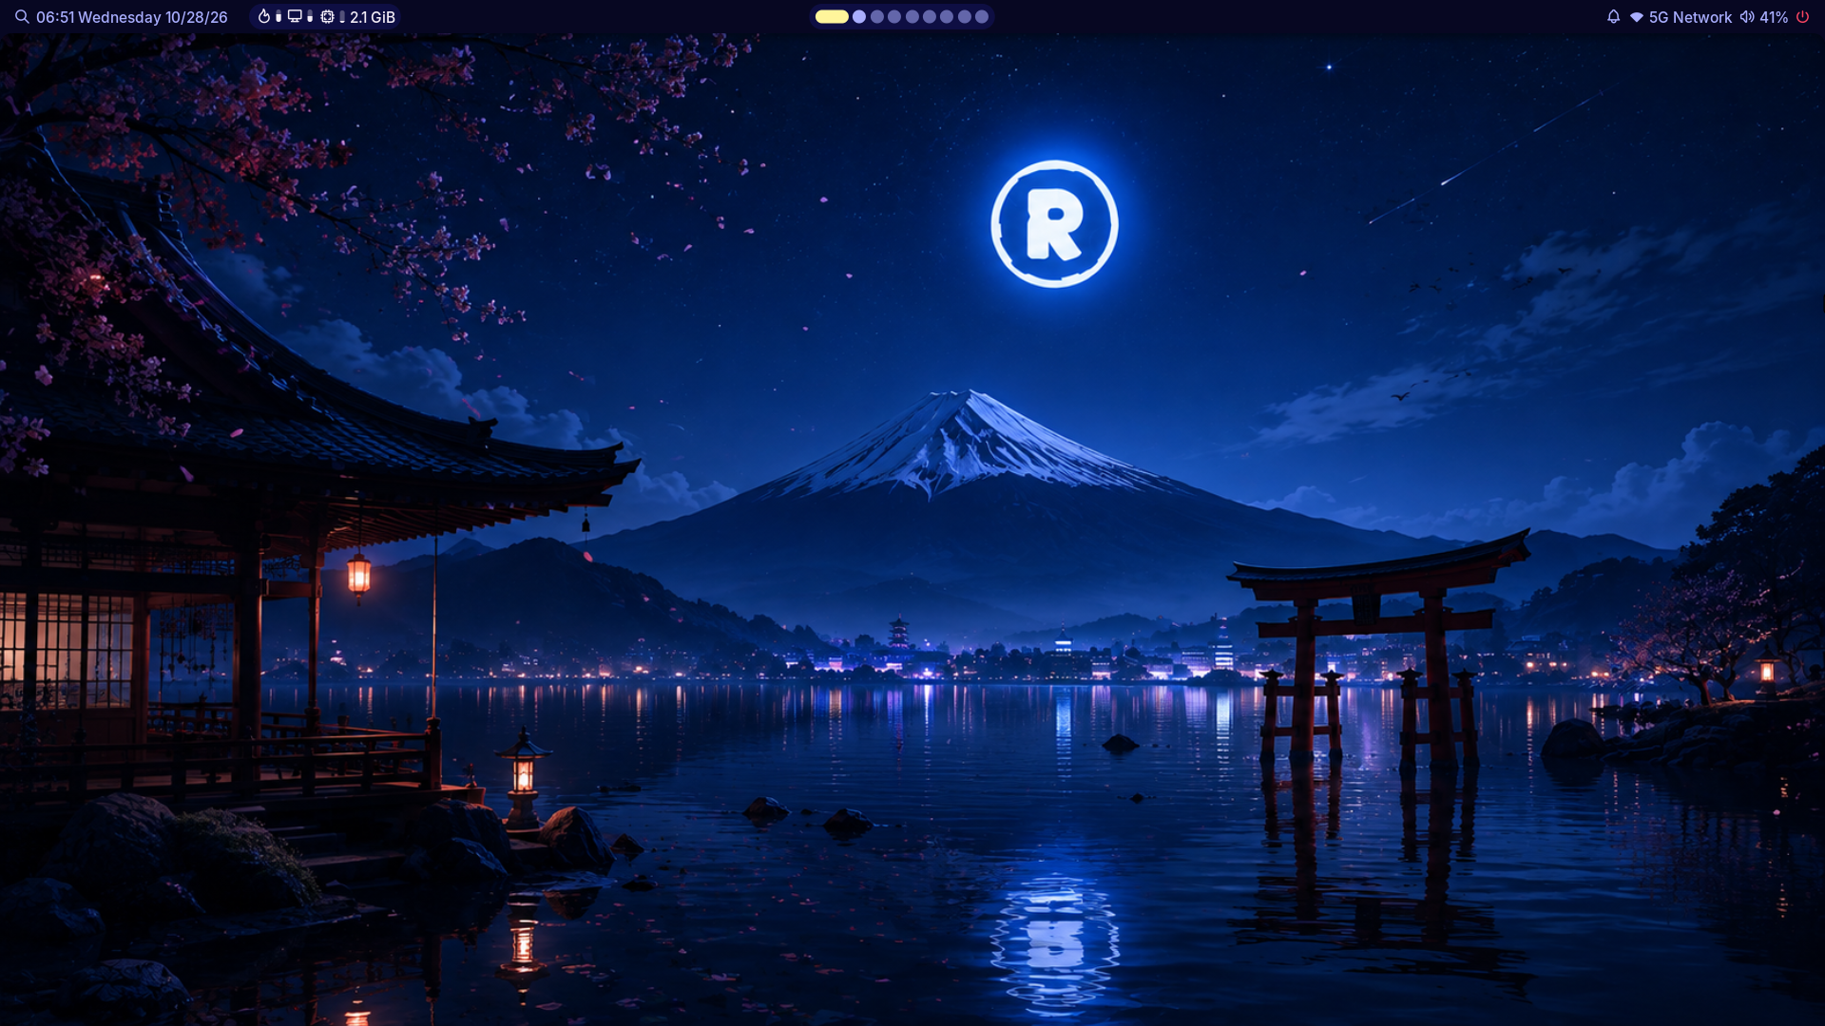Click the CPU chip icon
Screen dimensions: 1825x1026
click(x=327, y=16)
